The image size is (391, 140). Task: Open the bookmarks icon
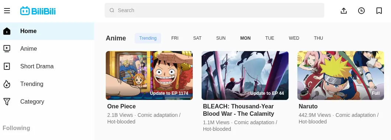(x=379, y=11)
